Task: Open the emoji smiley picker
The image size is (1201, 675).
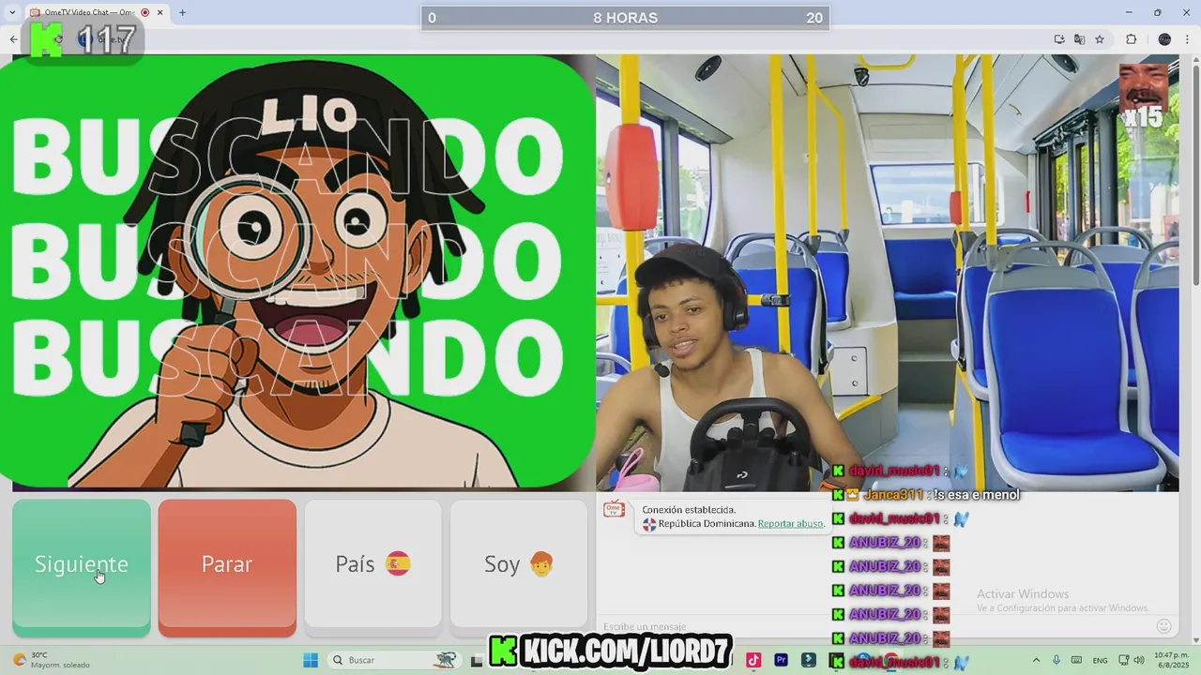Action: 1163,626
